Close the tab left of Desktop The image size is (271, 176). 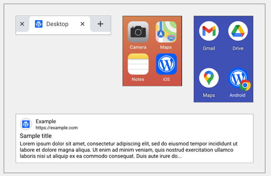point(22,24)
